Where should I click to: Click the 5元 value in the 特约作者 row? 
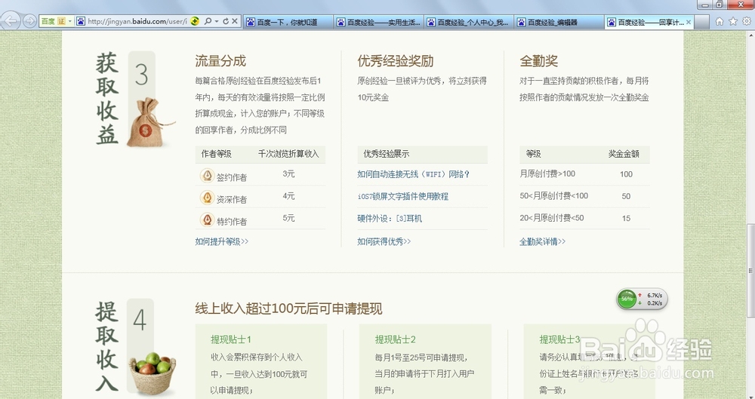(288, 218)
